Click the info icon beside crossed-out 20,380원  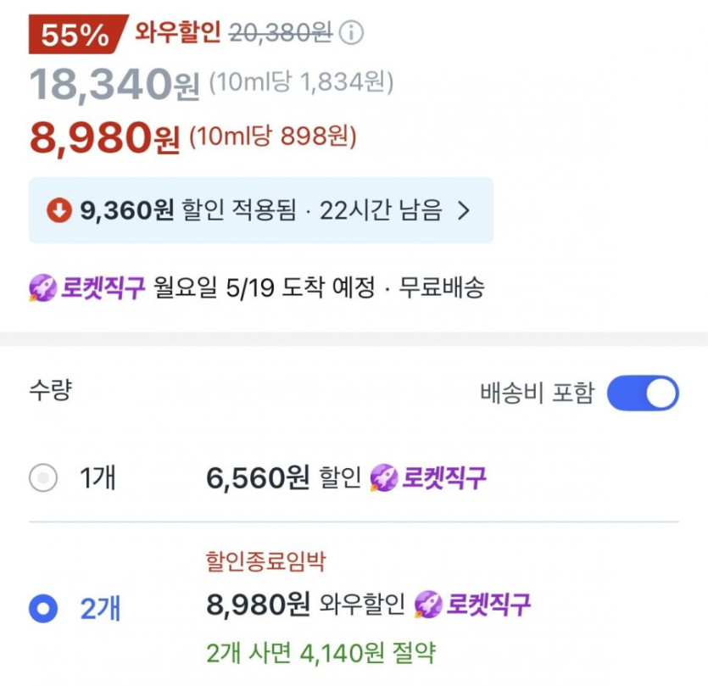(351, 33)
